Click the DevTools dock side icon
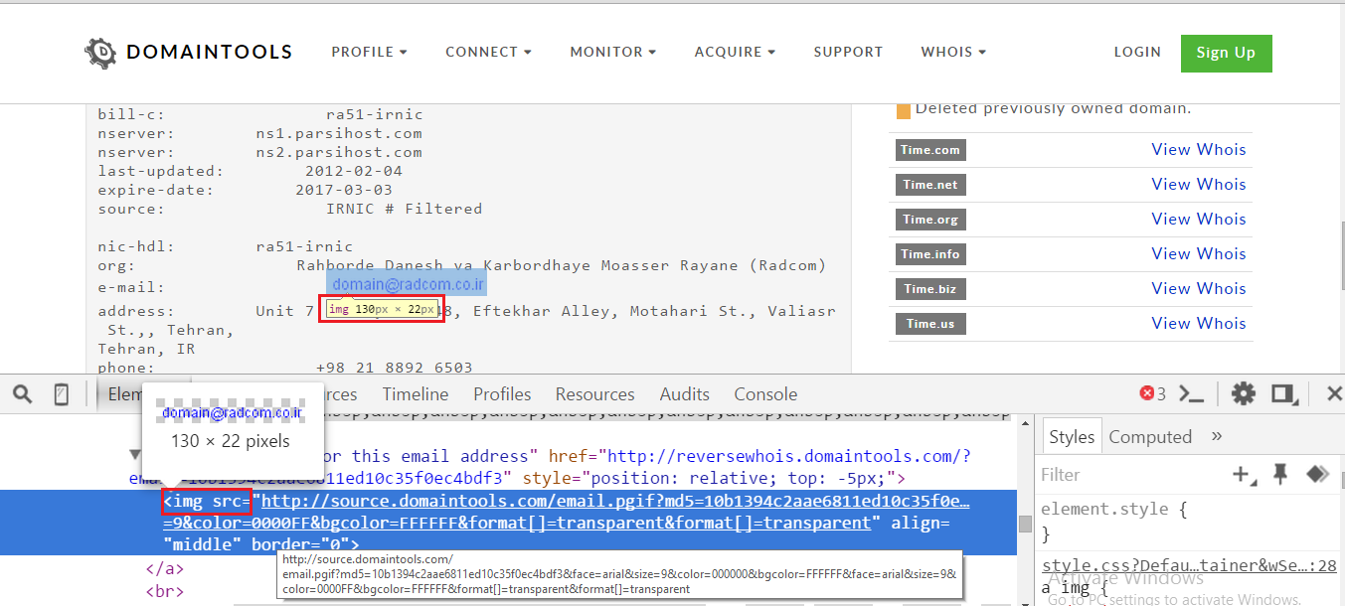Screen dimensions: 1345x606 click(1285, 394)
